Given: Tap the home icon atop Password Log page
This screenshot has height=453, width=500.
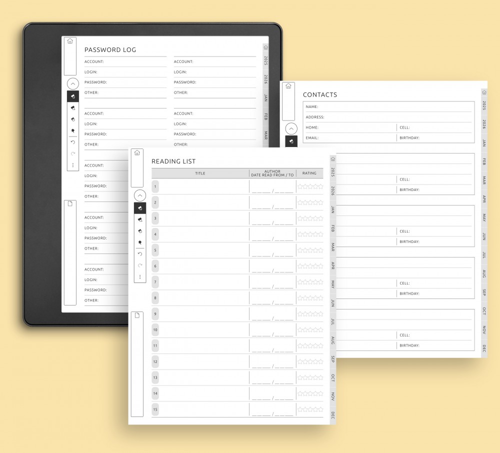Looking at the screenshot, I should click(x=70, y=41).
